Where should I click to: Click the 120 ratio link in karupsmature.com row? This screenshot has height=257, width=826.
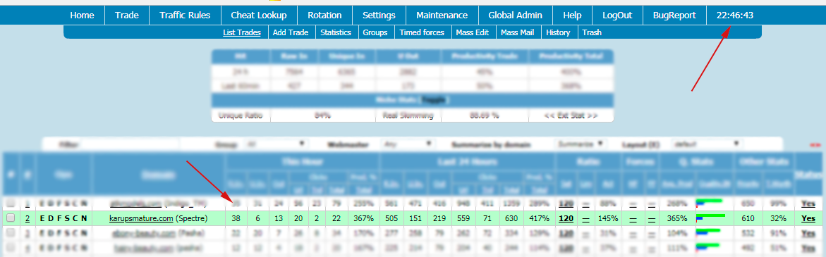[566, 218]
